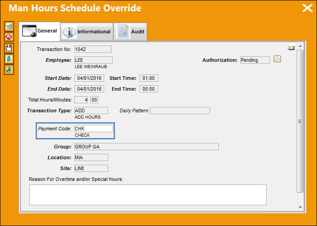Click the Payment Code label

[55, 129]
